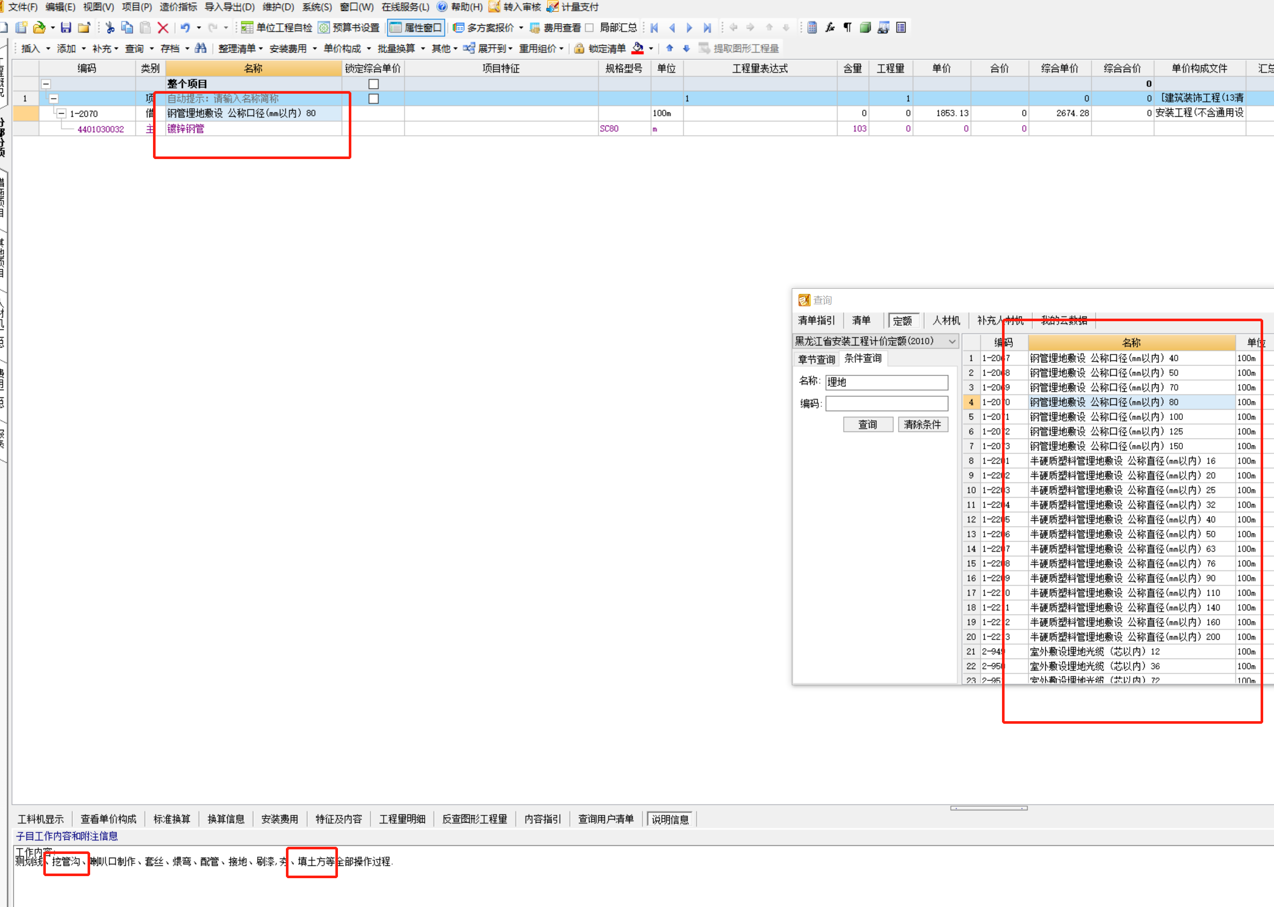Collapse the 整个项目 tree node
The image size is (1274, 907).
click(46, 84)
